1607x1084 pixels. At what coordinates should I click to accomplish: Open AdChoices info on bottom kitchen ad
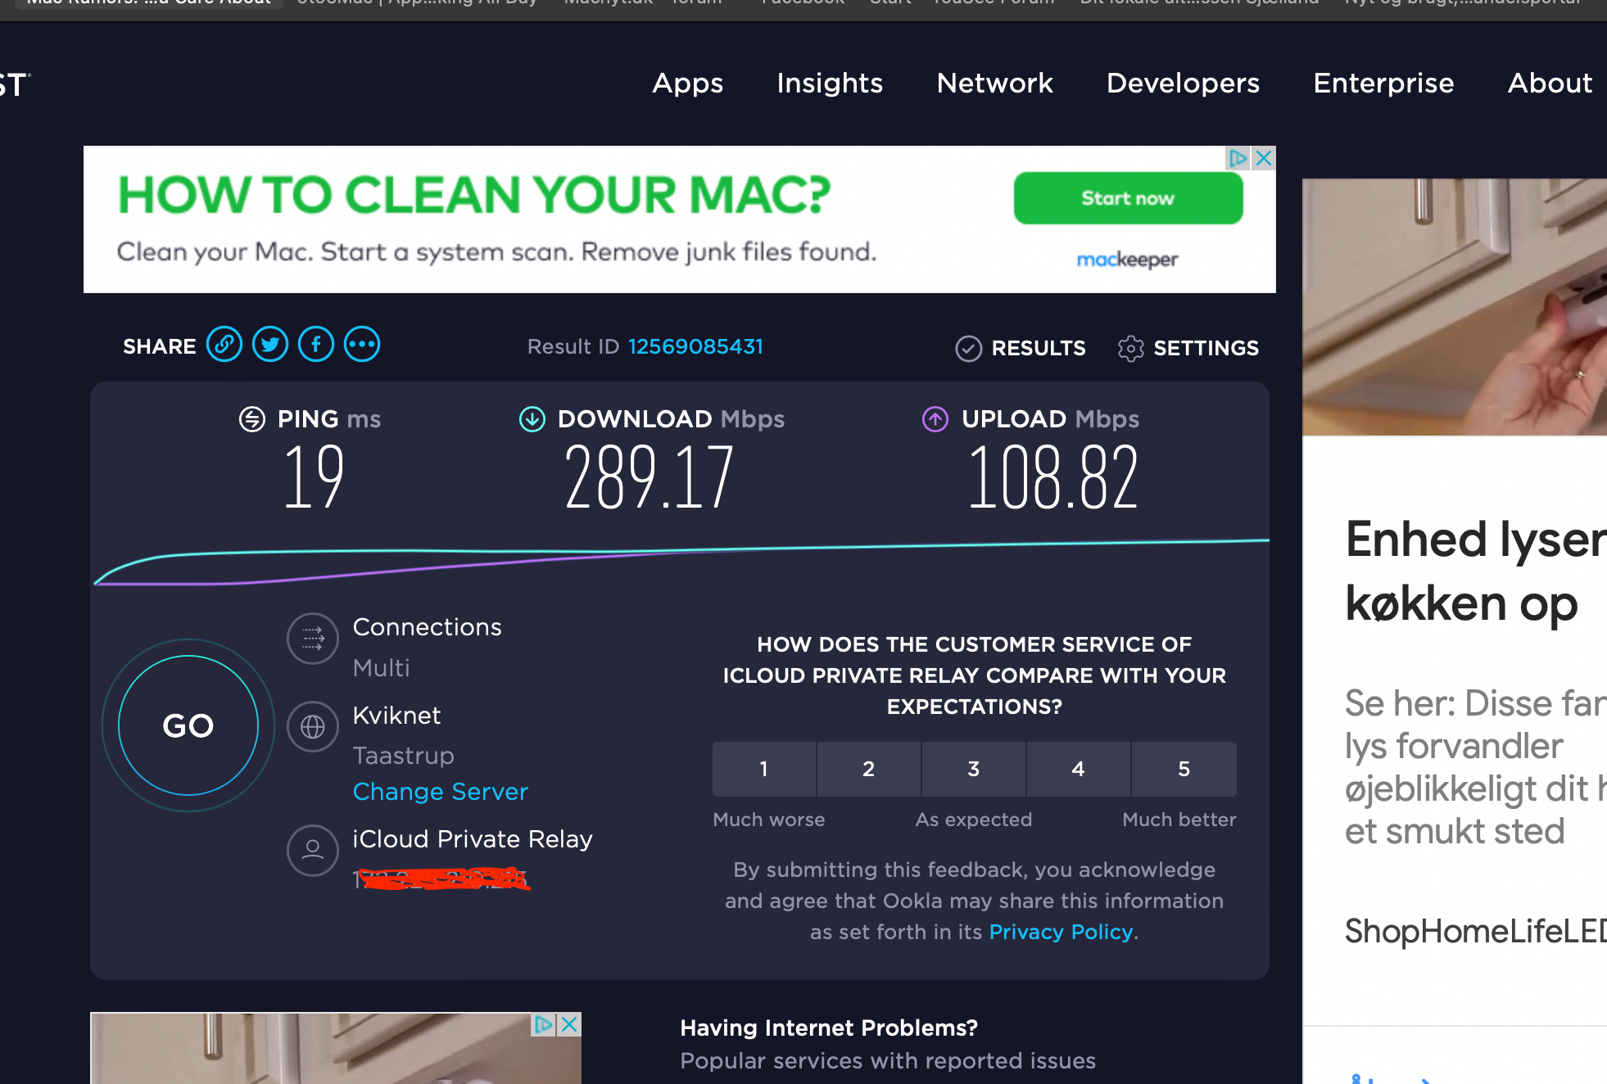point(544,1024)
